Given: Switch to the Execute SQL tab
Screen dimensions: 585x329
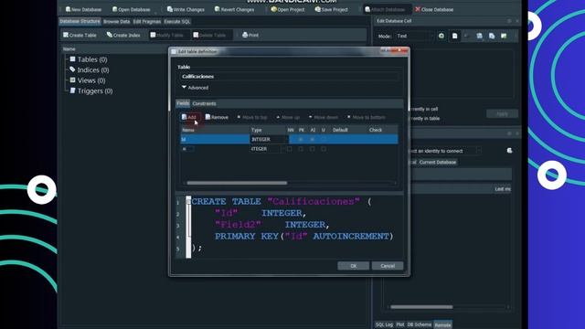Looking at the screenshot, I should (x=177, y=22).
